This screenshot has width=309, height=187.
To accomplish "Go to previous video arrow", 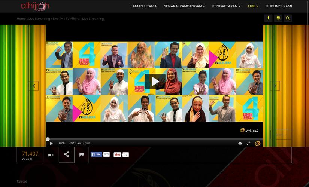I will [34, 86].
